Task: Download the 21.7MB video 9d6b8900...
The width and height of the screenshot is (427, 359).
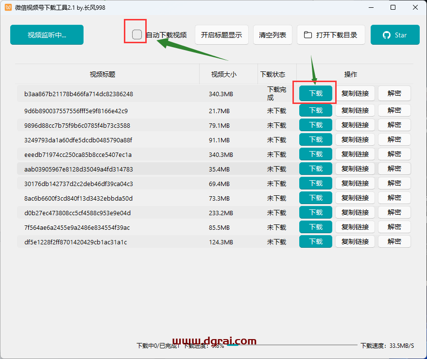Action: click(x=316, y=111)
